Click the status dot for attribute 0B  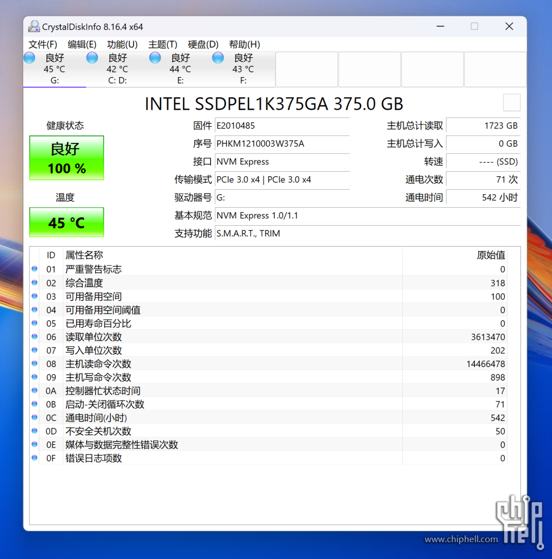click(34, 404)
